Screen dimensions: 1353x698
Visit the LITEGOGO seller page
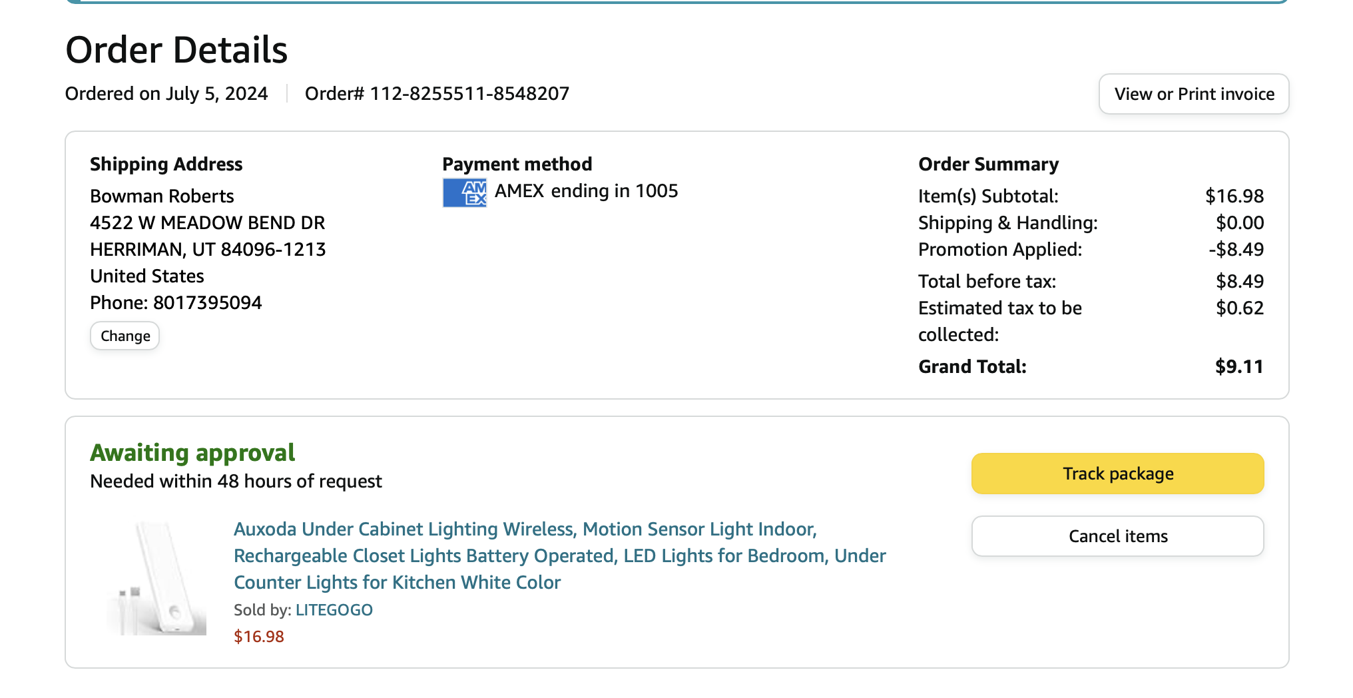(334, 610)
